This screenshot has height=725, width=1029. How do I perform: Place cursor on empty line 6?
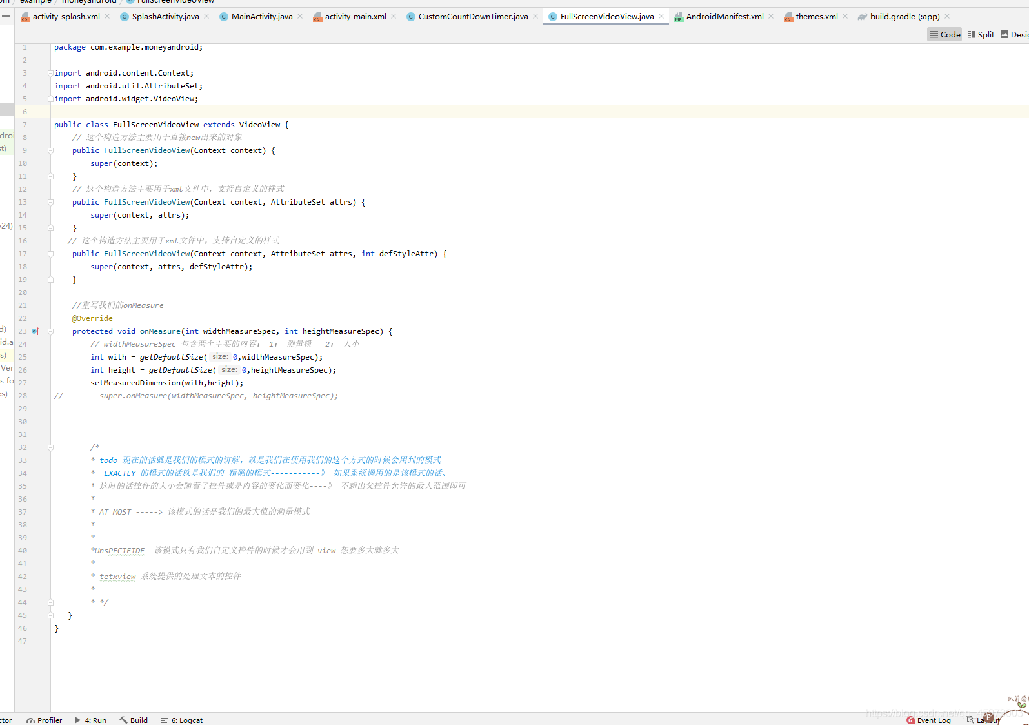coord(539,112)
